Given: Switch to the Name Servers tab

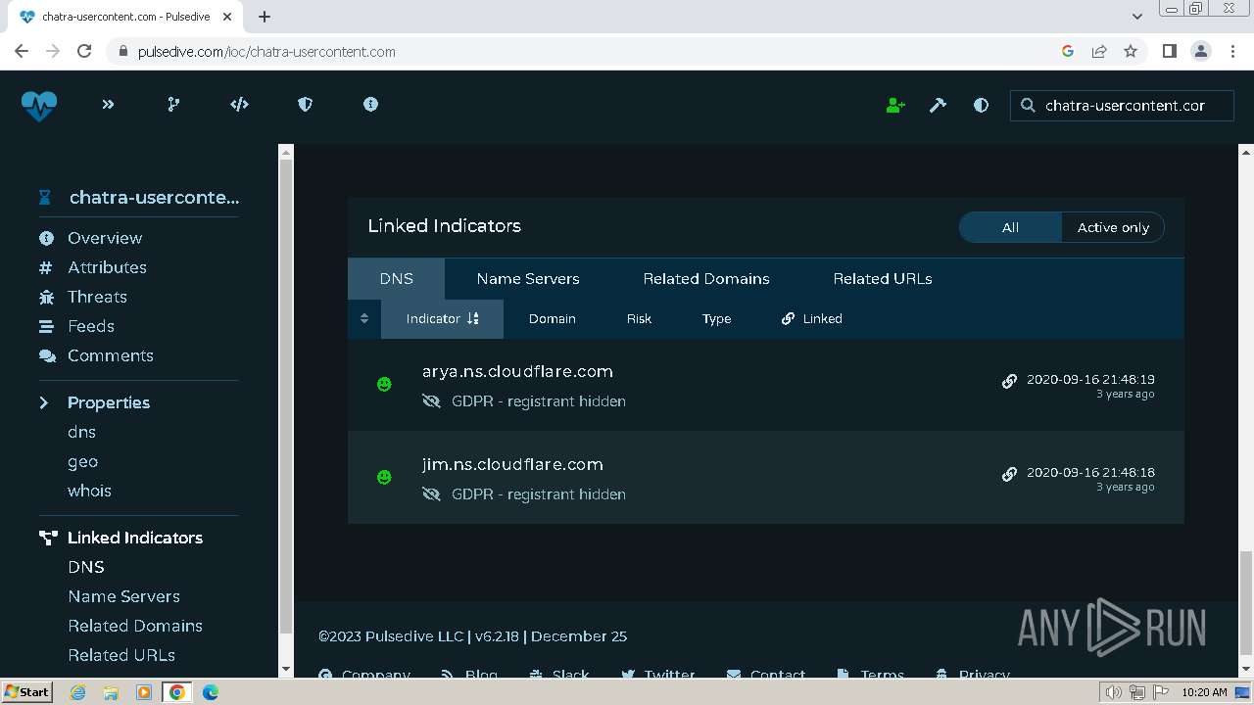Looking at the screenshot, I should coord(528,279).
